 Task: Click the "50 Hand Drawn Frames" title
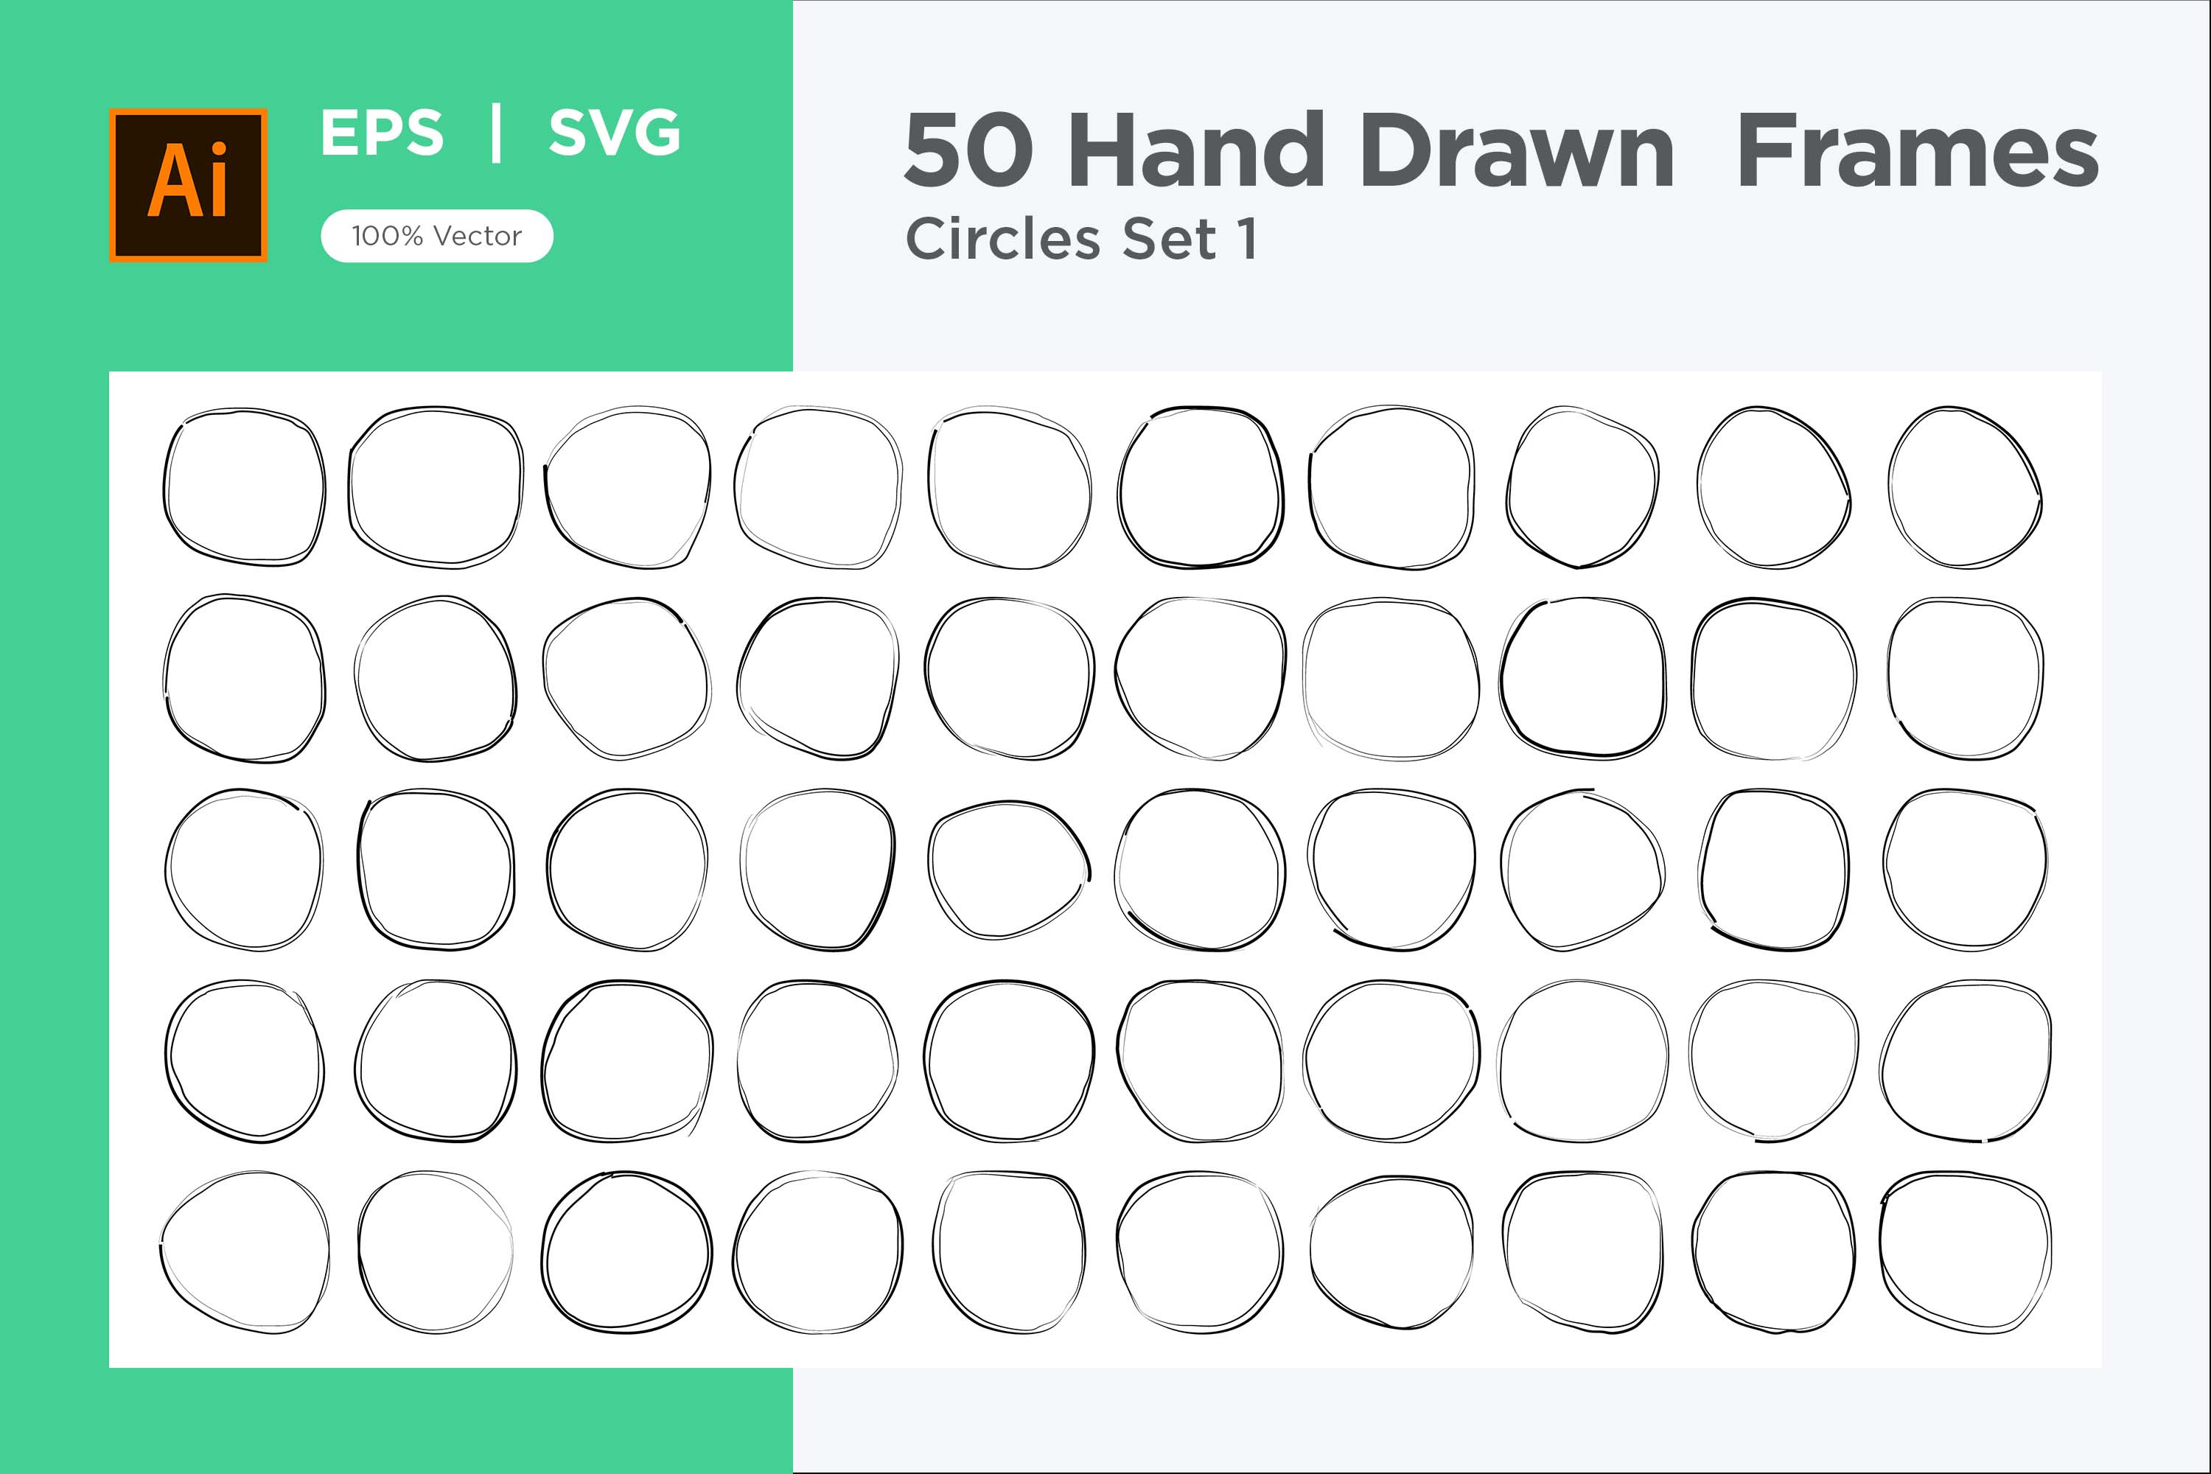pos(1501,150)
